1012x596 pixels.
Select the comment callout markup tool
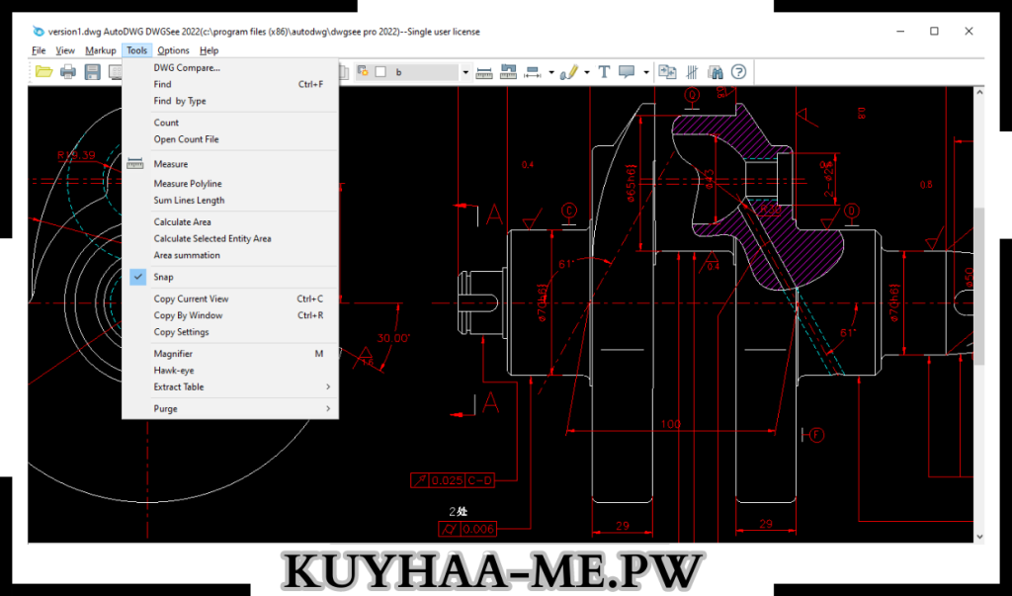(627, 72)
